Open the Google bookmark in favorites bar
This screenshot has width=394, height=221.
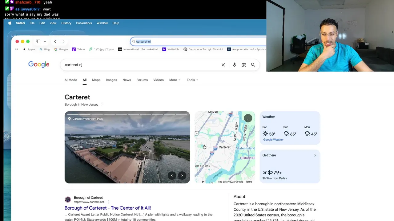click(x=61, y=49)
